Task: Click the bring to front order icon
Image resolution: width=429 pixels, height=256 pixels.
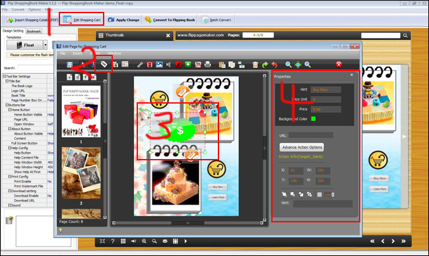Action: click(x=284, y=194)
